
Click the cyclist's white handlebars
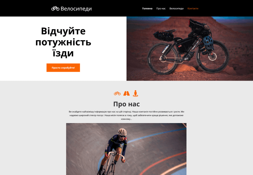click(x=116, y=156)
